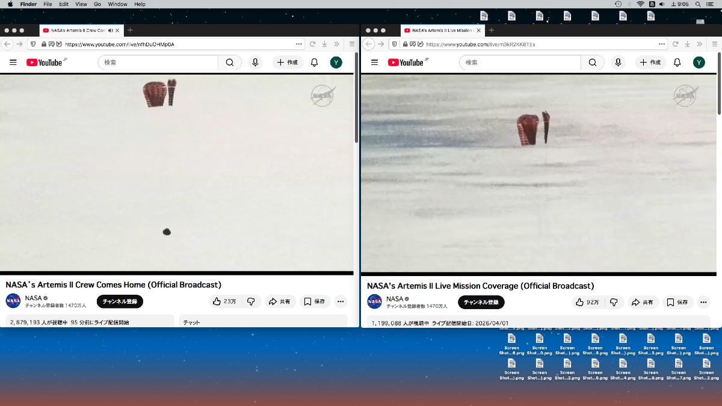Image resolution: width=722 pixels, height=406 pixels.
Task: Click tracking protection shield in left address bar
Action: coord(33,44)
